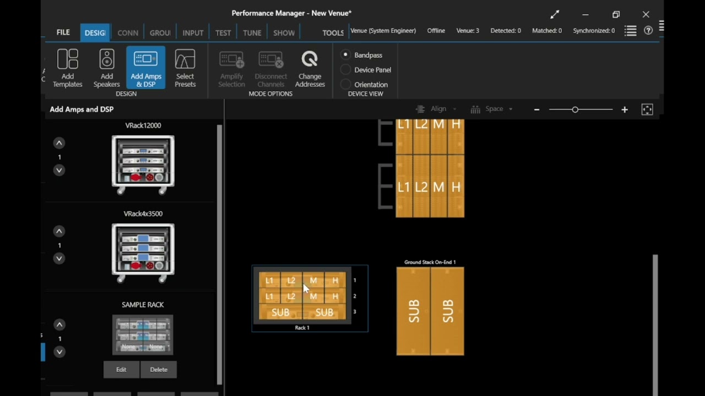Adjust the zoom slider handle
The width and height of the screenshot is (705, 396).
575,109
